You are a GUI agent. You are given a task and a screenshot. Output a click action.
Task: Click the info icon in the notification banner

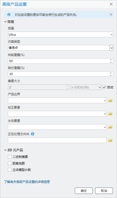[x=9, y=15]
